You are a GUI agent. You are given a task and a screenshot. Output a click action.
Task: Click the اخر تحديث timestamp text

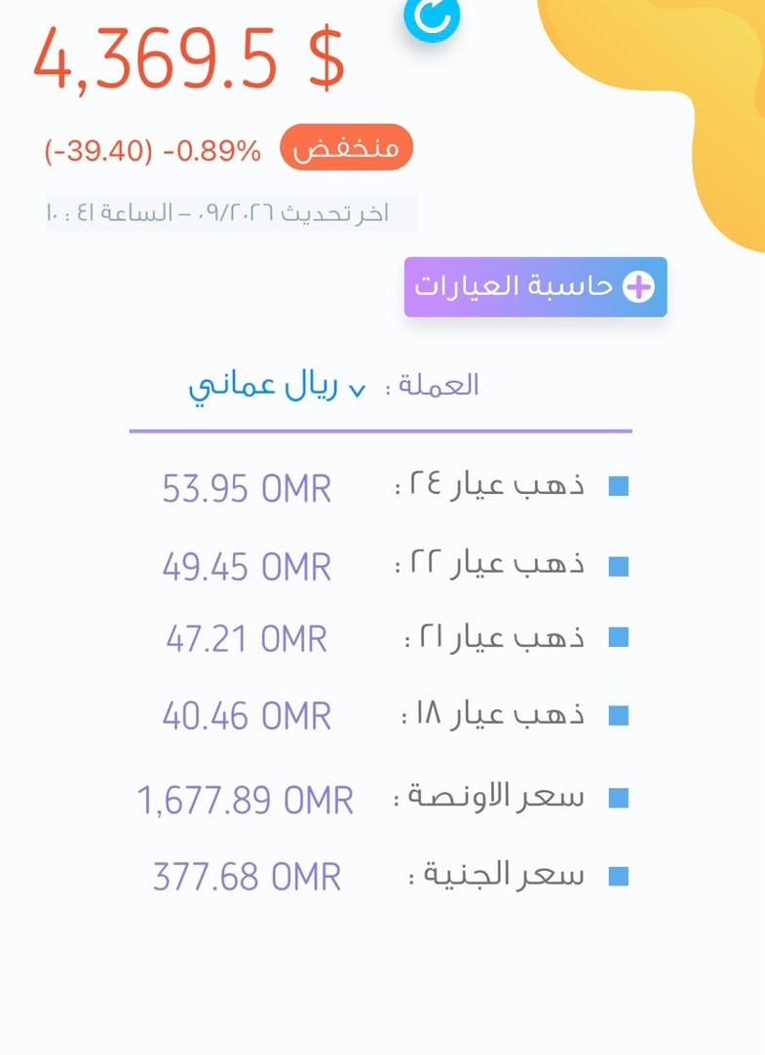point(218,213)
